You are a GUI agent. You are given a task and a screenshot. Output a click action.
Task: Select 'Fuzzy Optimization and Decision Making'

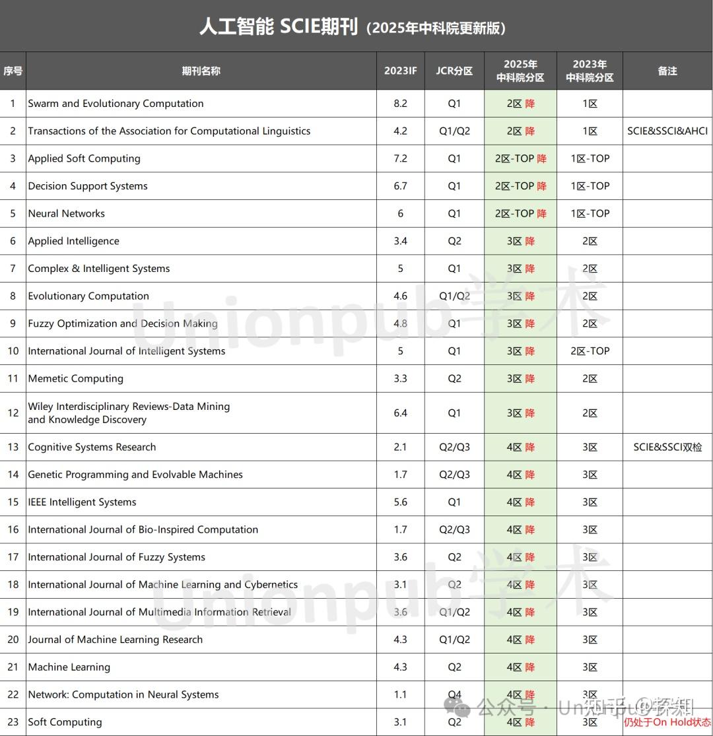coord(123,324)
